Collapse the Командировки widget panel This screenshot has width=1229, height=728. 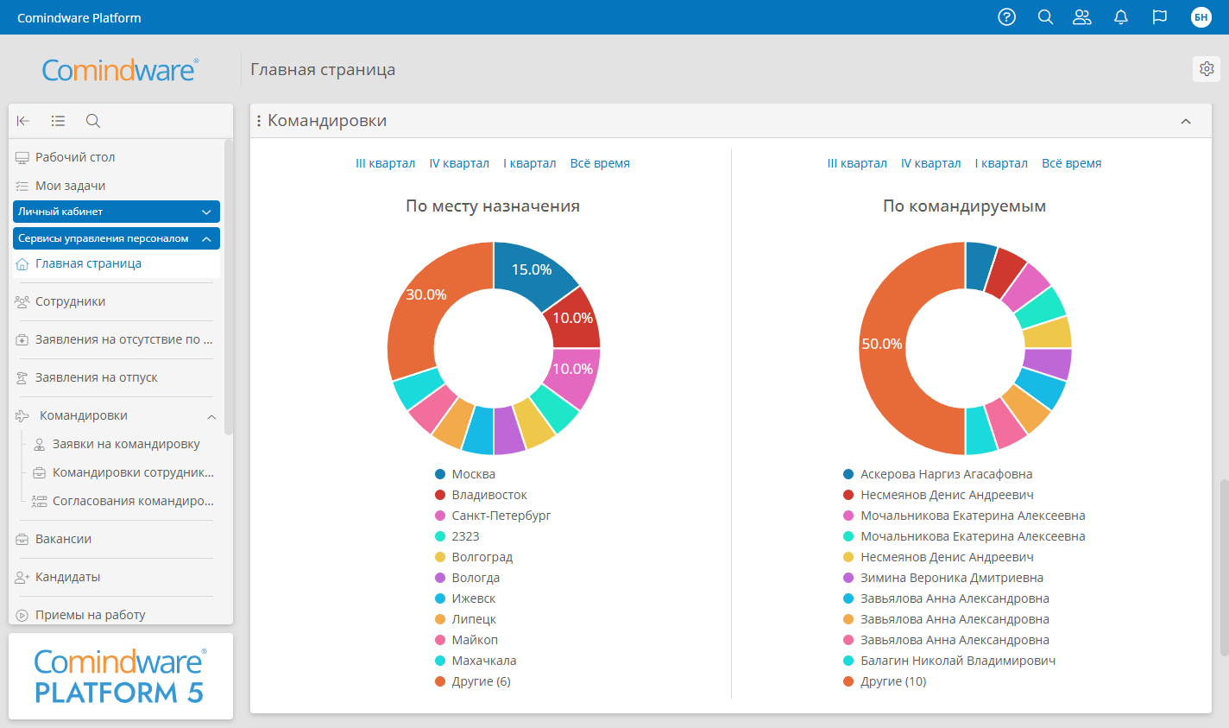click(x=1186, y=121)
